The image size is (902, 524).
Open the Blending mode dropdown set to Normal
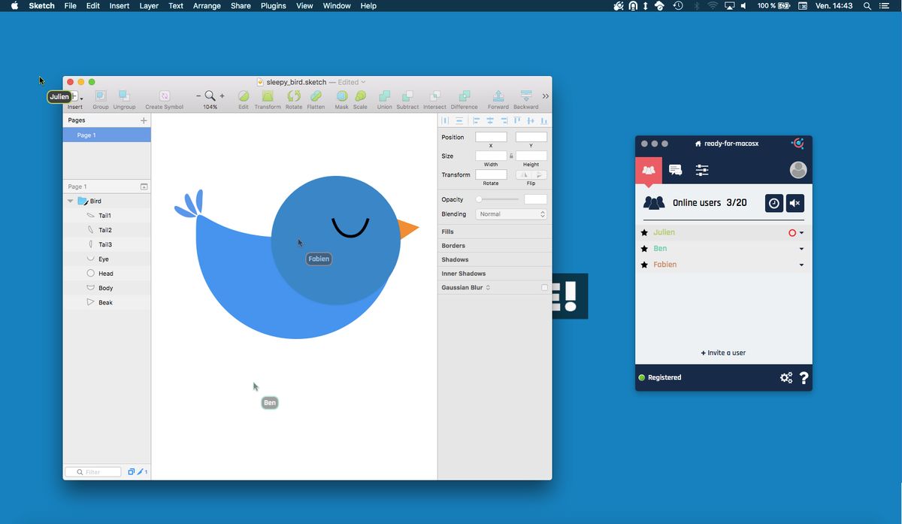click(x=511, y=214)
